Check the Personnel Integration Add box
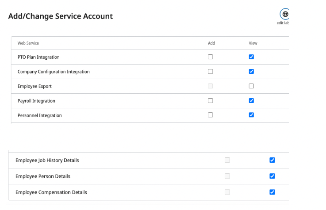The width and height of the screenshot is (326, 210). (x=210, y=115)
